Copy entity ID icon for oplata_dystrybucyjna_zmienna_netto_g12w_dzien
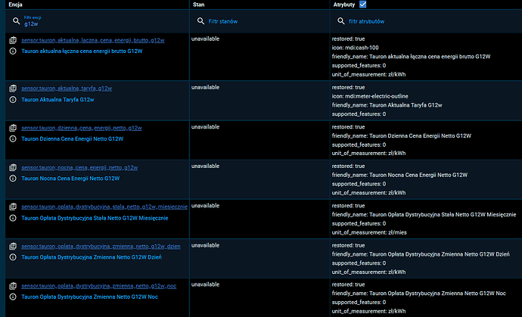Screen dimensions: 522x317 click(13, 247)
